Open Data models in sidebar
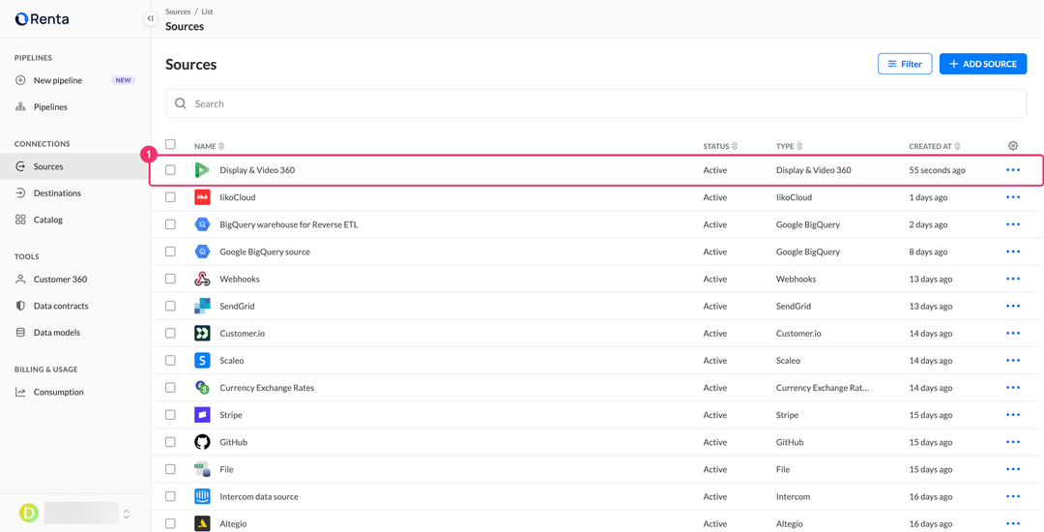Image resolution: width=1044 pixels, height=532 pixels. click(75, 332)
